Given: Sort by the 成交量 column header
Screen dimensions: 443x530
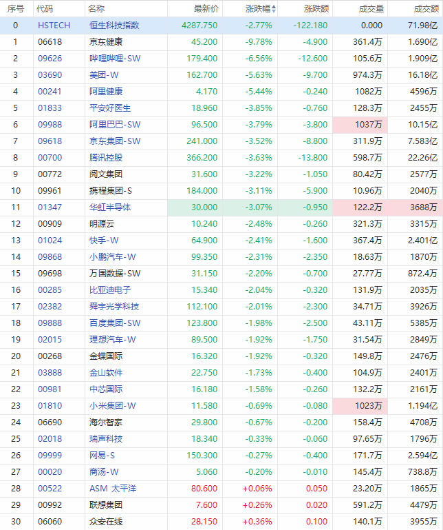Looking at the screenshot, I should pyautogui.click(x=371, y=8).
